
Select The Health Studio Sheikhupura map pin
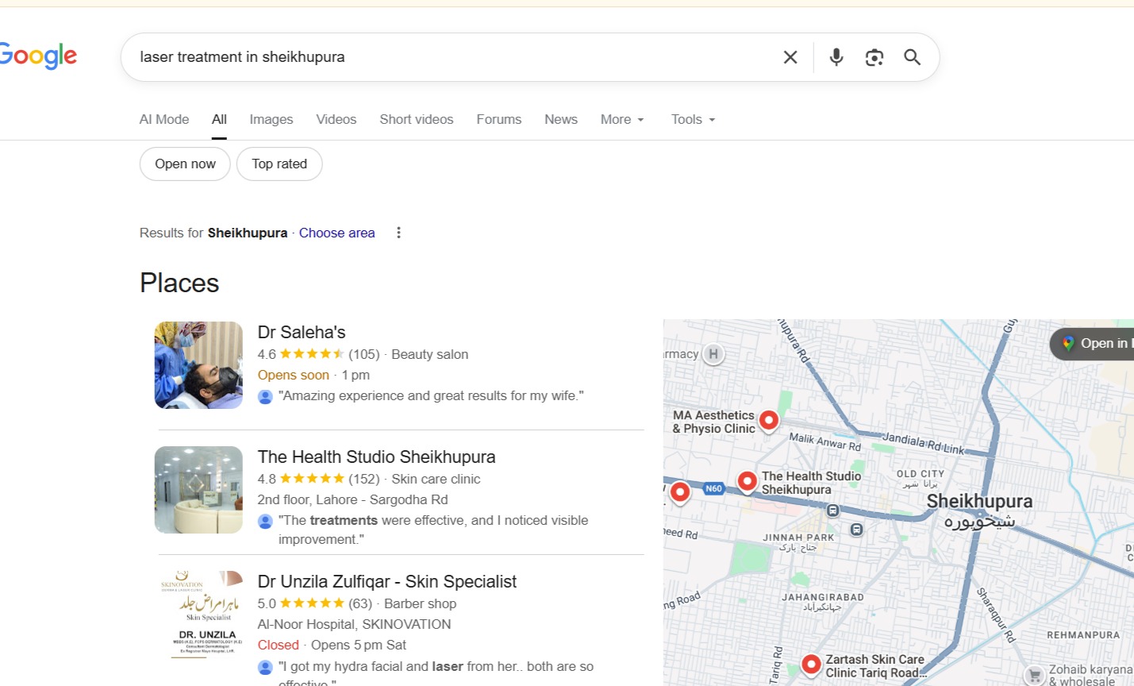click(x=747, y=480)
